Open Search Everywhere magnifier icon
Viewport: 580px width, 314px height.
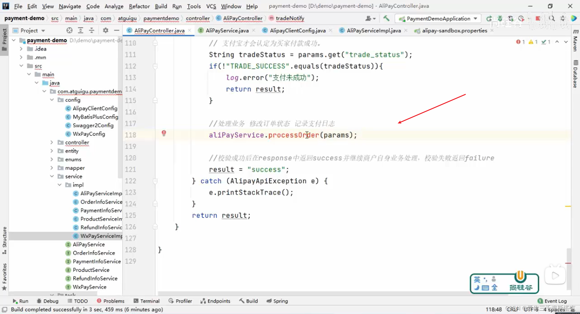coord(552,18)
